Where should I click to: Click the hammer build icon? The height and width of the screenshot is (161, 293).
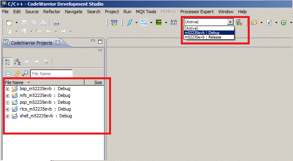pos(239,22)
